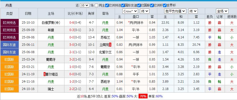Uncheck the 世界杯 filter checkbox
This screenshot has height=100, width=237.
pyautogui.click(x=165, y=6)
